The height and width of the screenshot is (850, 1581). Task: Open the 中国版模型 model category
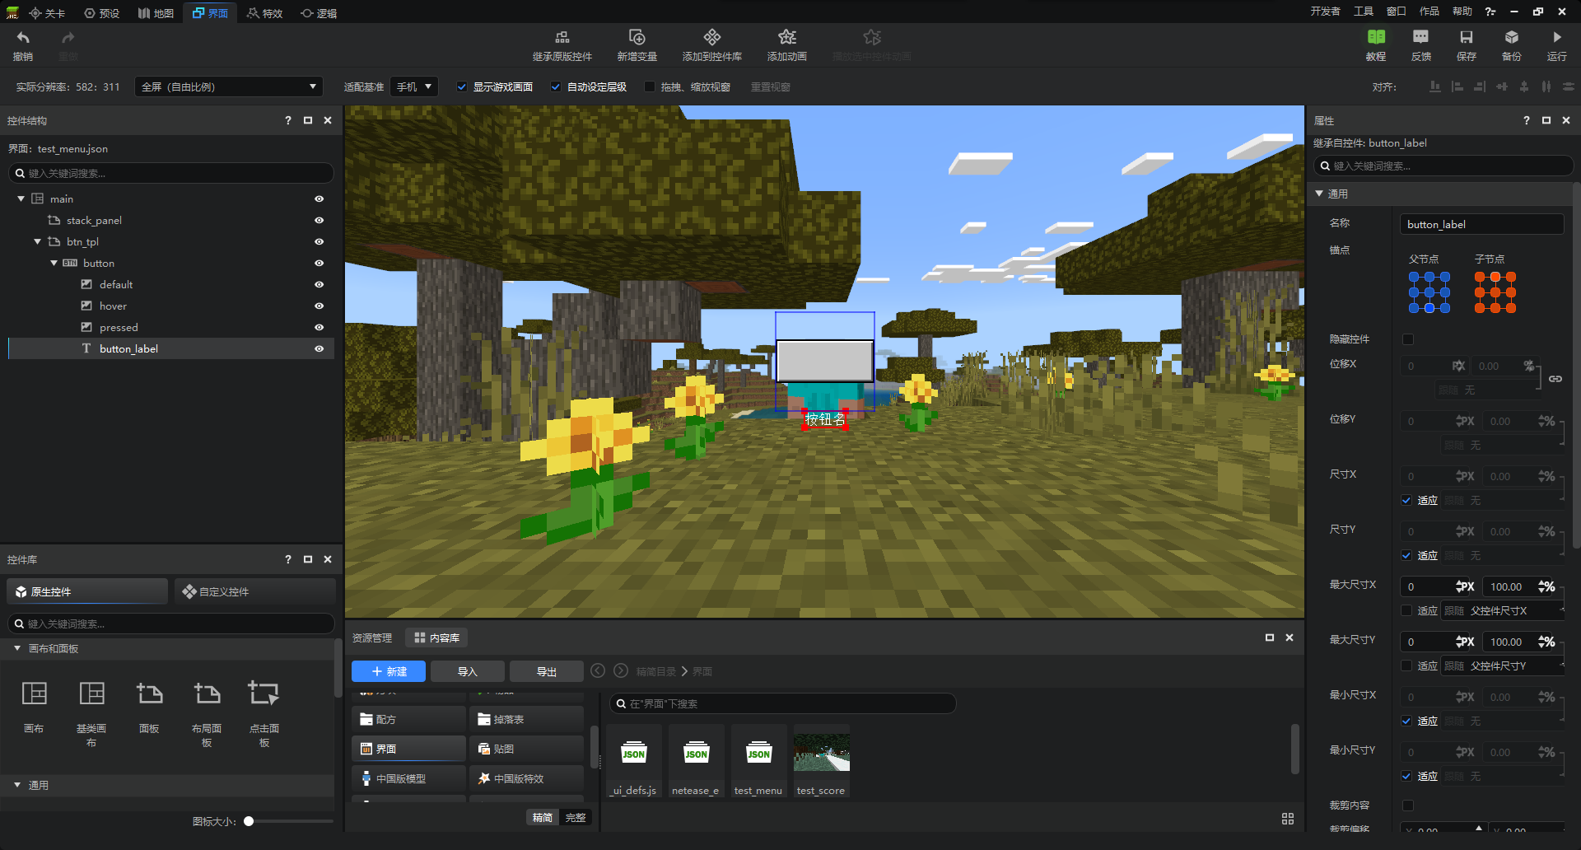pyautogui.click(x=409, y=778)
